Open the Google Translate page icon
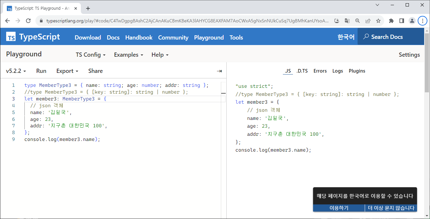Screen dimensions: 430x219 [x=347, y=21]
